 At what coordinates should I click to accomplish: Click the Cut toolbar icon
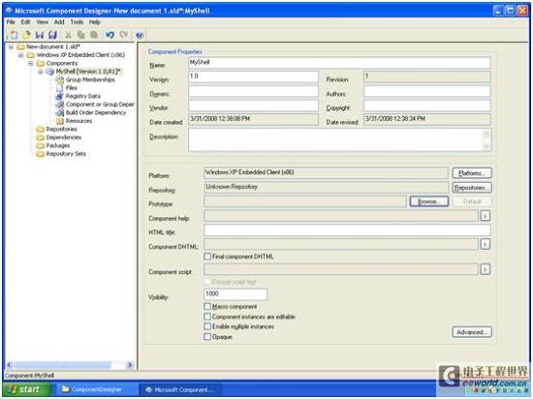pyautogui.click(x=68, y=35)
